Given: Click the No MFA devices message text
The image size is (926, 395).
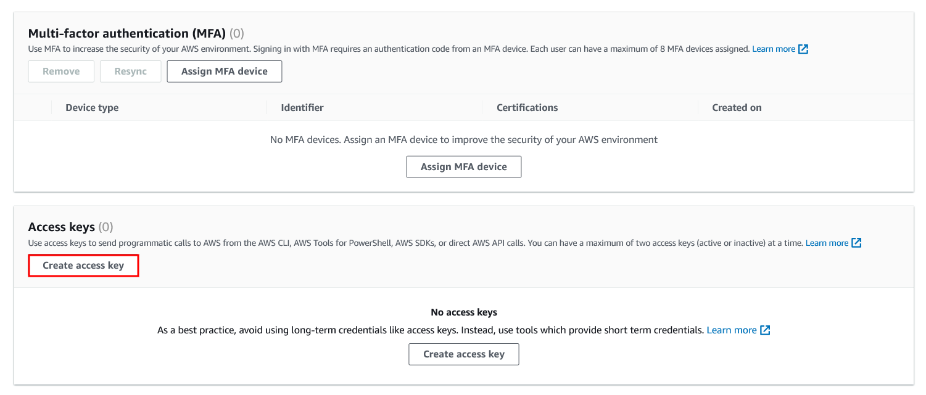Looking at the screenshot, I should 464,140.
